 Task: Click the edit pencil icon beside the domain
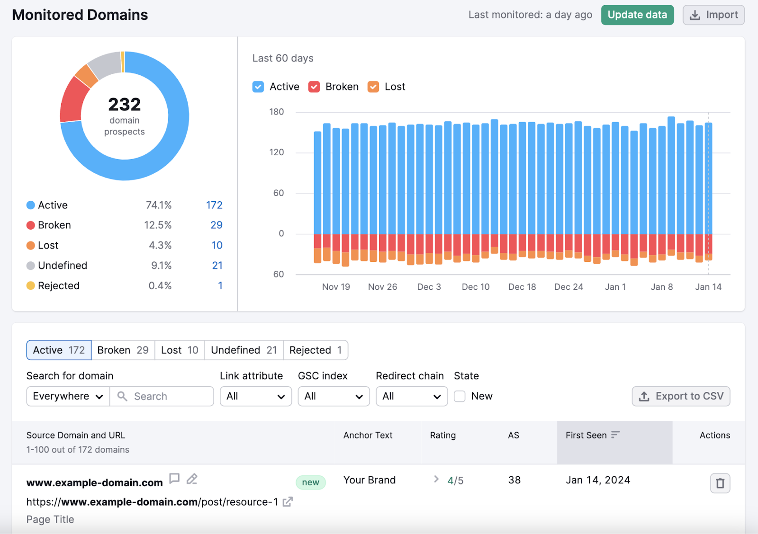coord(192,479)
